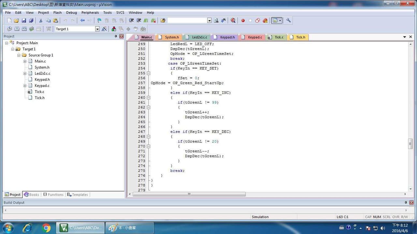Collapse the Source Group 1 folder
This screenshot has height=234, width=417.
(19, 55)
